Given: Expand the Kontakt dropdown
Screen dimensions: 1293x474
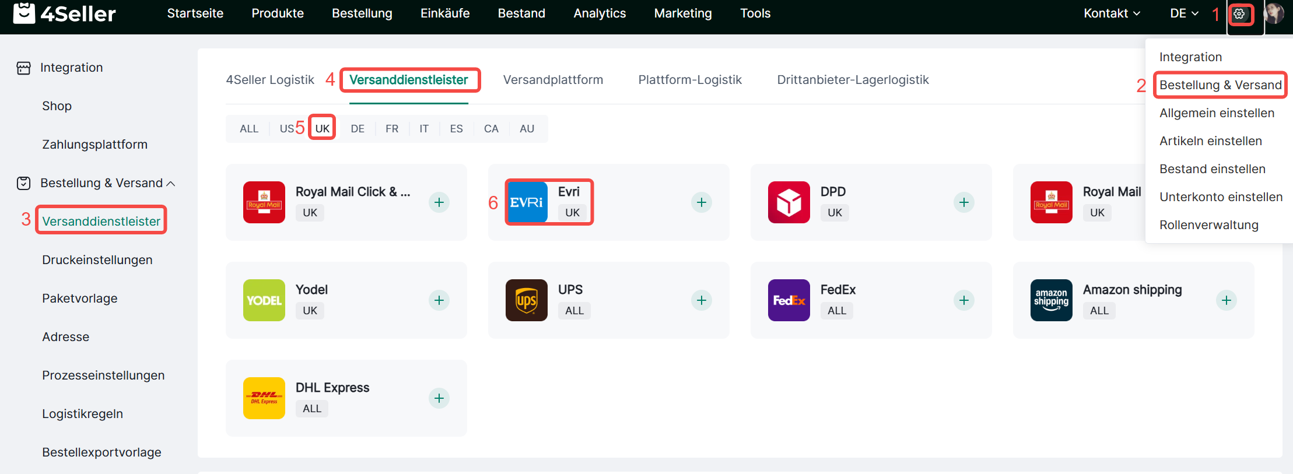Looking at the screenshot, I should [x=1112, y=13].
